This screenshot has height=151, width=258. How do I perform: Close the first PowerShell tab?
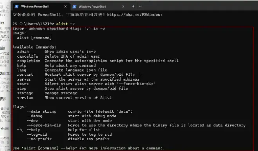tap(65, 7)
